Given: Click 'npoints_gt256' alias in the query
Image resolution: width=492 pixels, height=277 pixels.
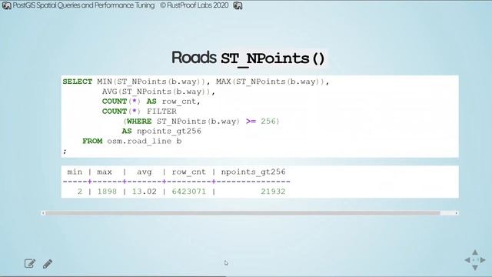Looking at the screenshot, I should [x=169, y=132].
